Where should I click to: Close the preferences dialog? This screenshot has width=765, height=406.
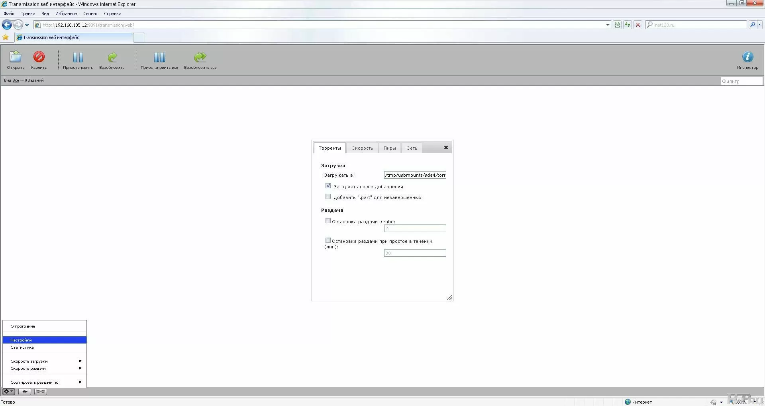click(446, 148)
